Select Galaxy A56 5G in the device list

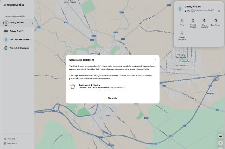coord(17,23)
